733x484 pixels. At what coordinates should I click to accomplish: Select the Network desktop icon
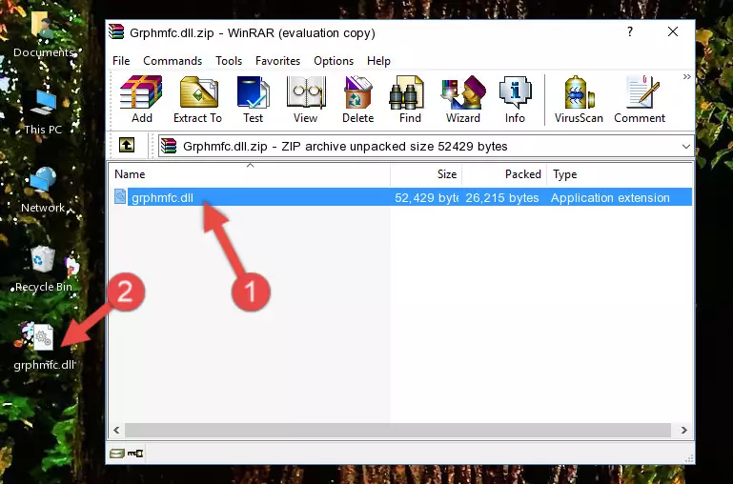tap(43, 191)
